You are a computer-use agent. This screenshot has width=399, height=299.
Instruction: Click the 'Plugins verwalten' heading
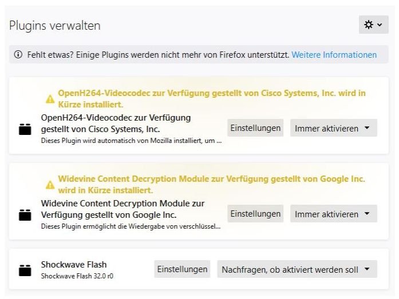pyautogui.click(x=55, y=26)
